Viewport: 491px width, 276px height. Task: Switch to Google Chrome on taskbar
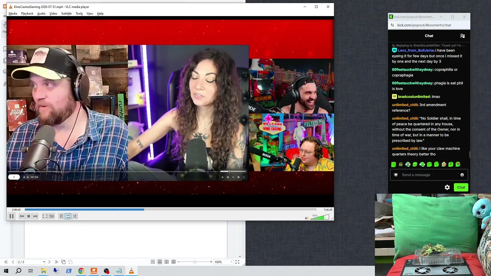pos(81,271)
